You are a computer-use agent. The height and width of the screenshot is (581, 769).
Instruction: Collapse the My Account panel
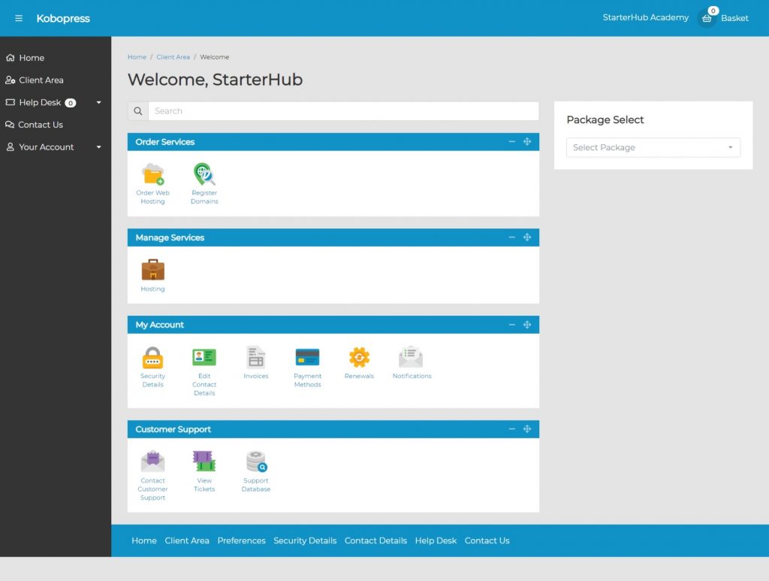(512, 325)
